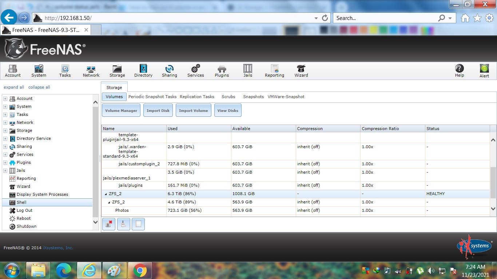Open the Storage toolbar icon
The height and width of the screenshot is (279, 497).
(117, 71)
